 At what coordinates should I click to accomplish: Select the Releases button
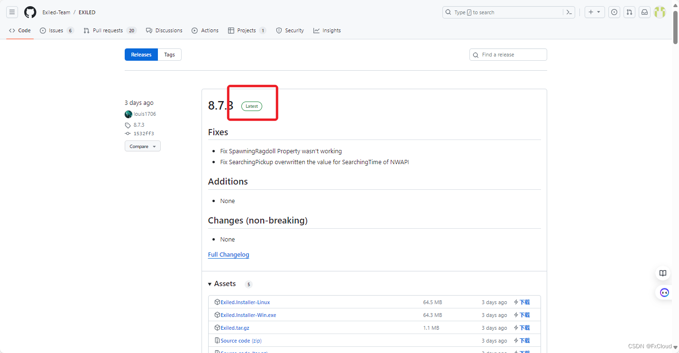pyautogui.click(x=141, y=55)
